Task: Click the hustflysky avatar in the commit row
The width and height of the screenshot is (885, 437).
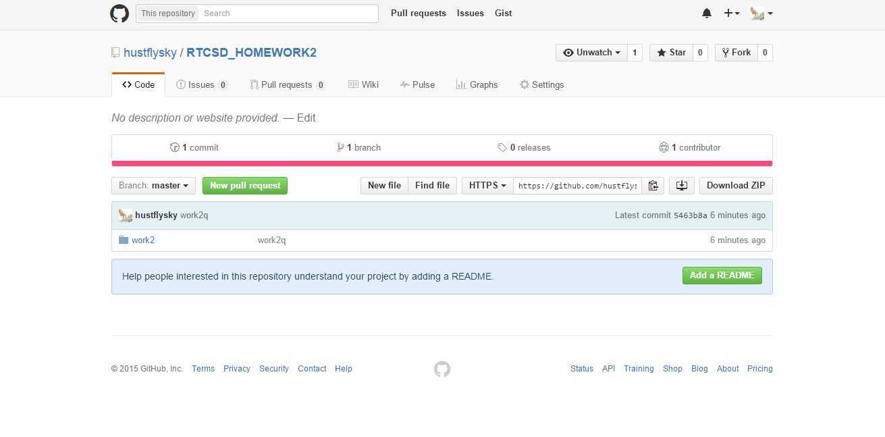Action: click(126, 215)
